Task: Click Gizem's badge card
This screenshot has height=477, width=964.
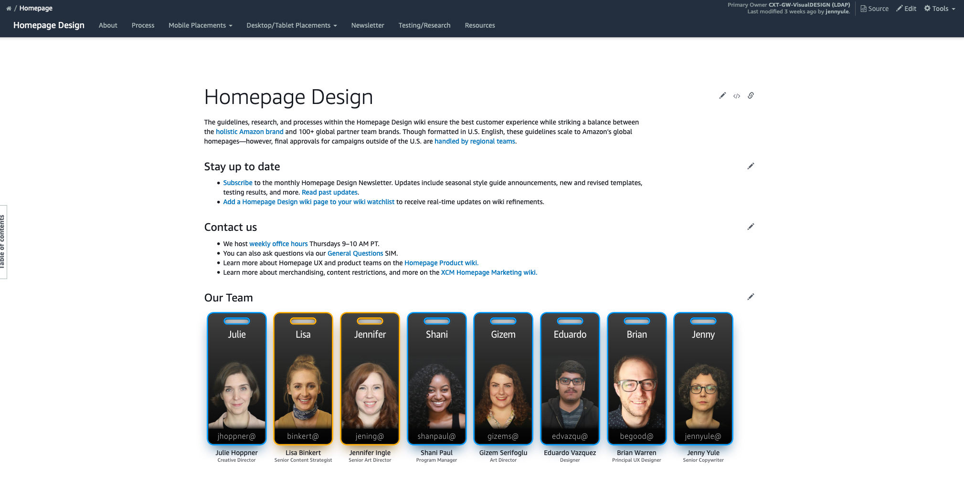Action: pos(503,379)
